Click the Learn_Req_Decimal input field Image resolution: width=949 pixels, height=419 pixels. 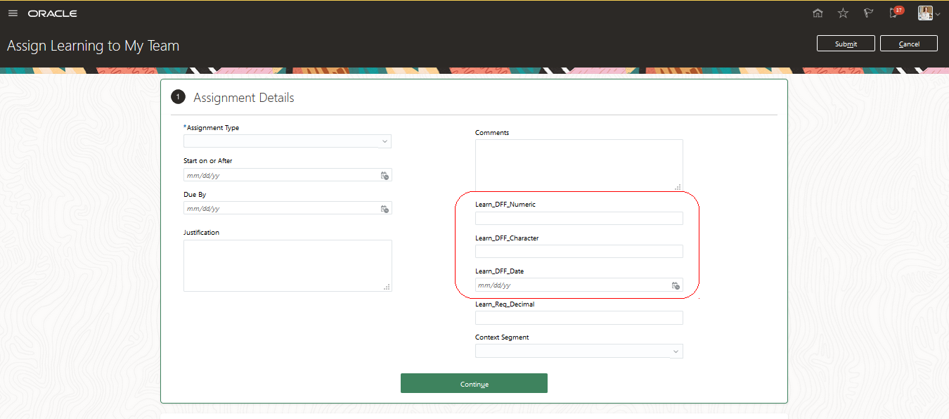point(579,318)
